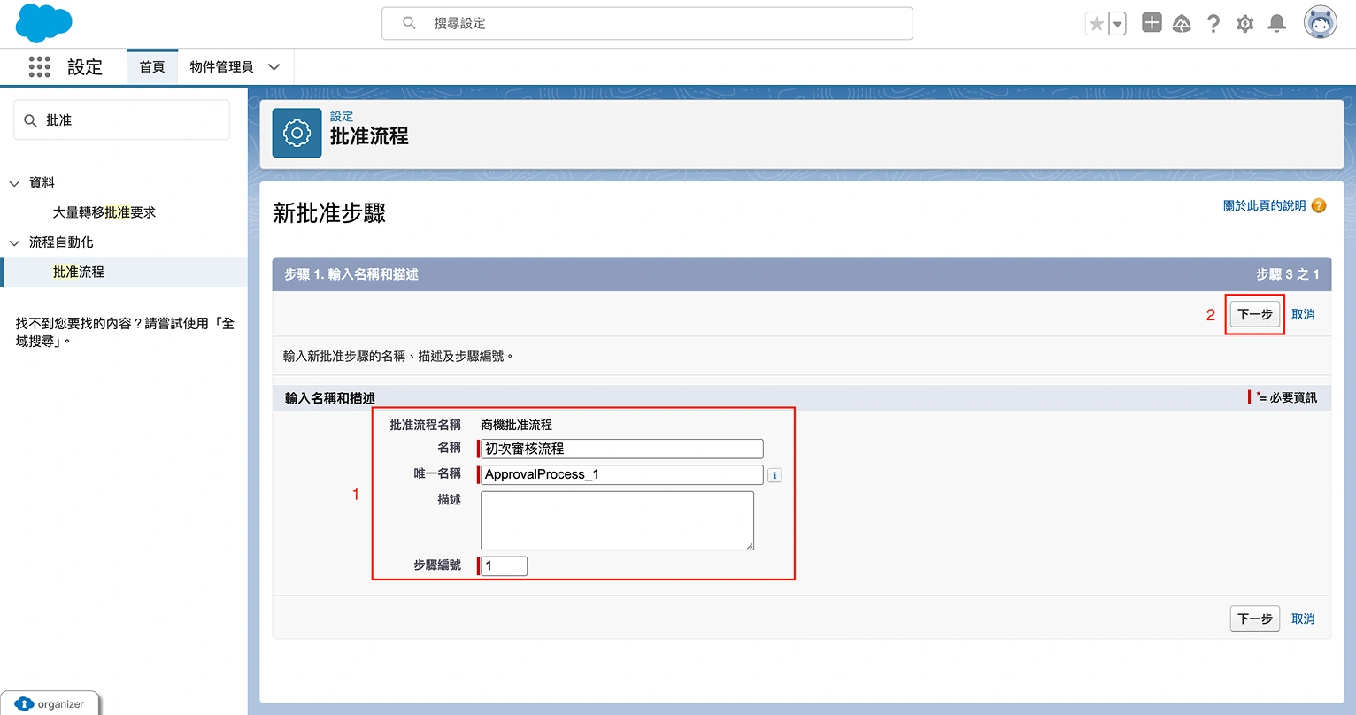View the notifications bell
The height and width of the screenshot is (715, 1356).
[x=1276, y=24]
